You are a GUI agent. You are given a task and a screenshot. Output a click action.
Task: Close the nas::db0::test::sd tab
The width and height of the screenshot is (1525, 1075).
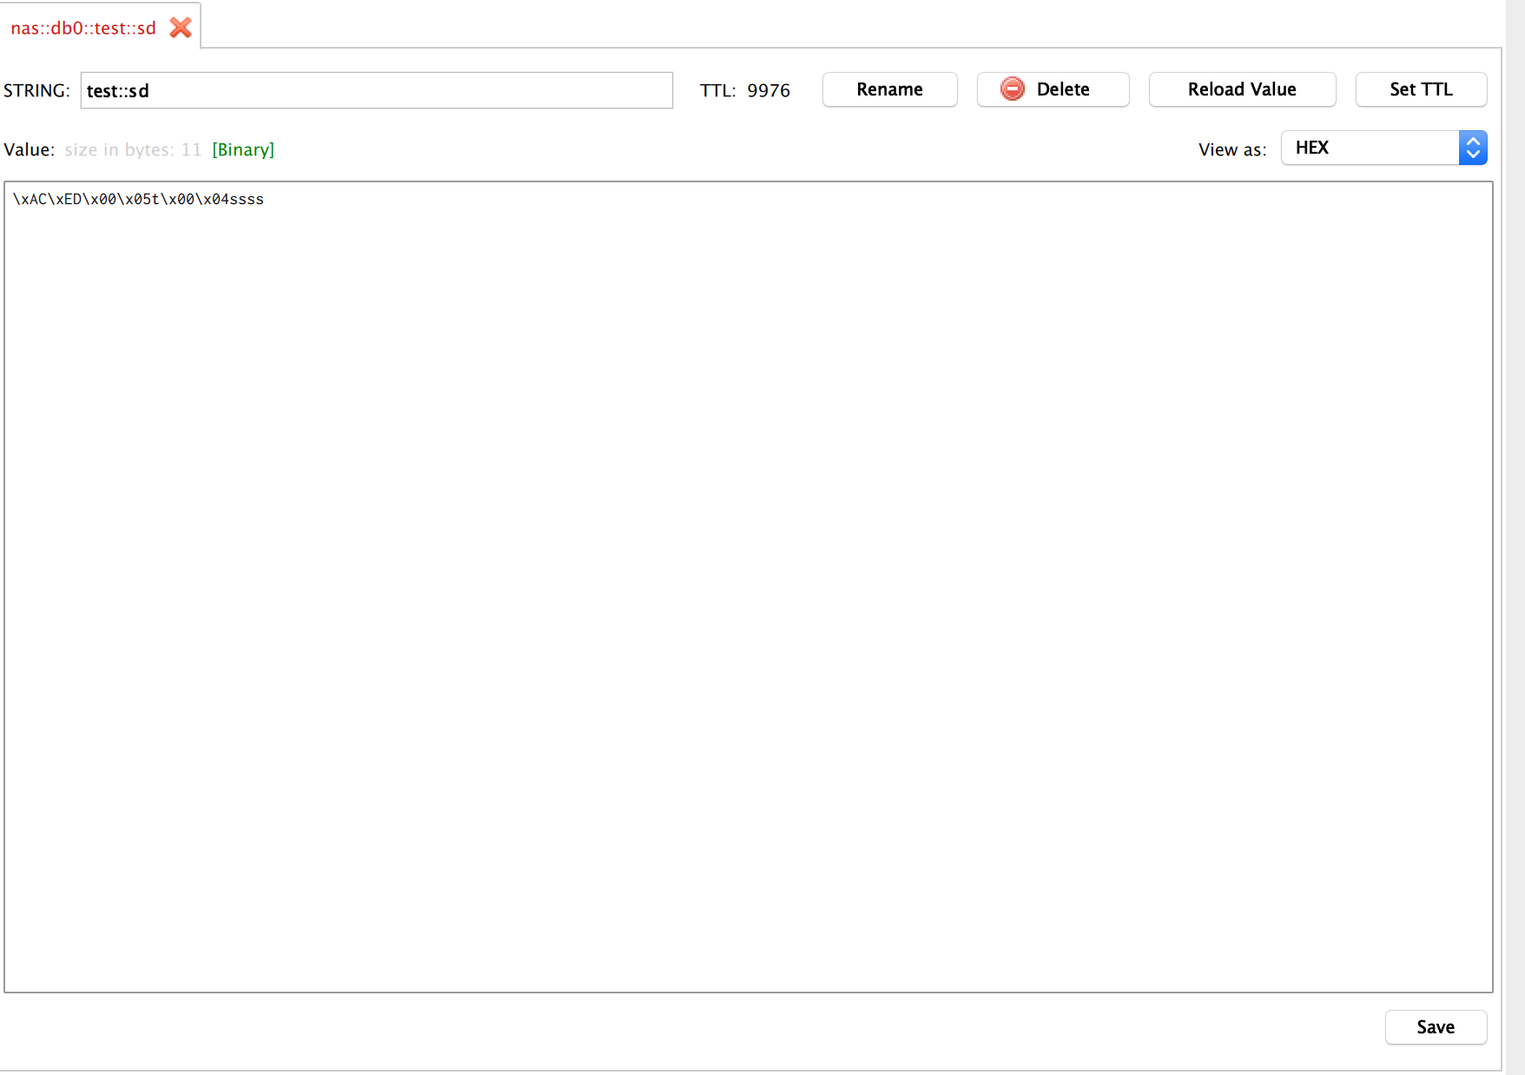pos(181,28)
